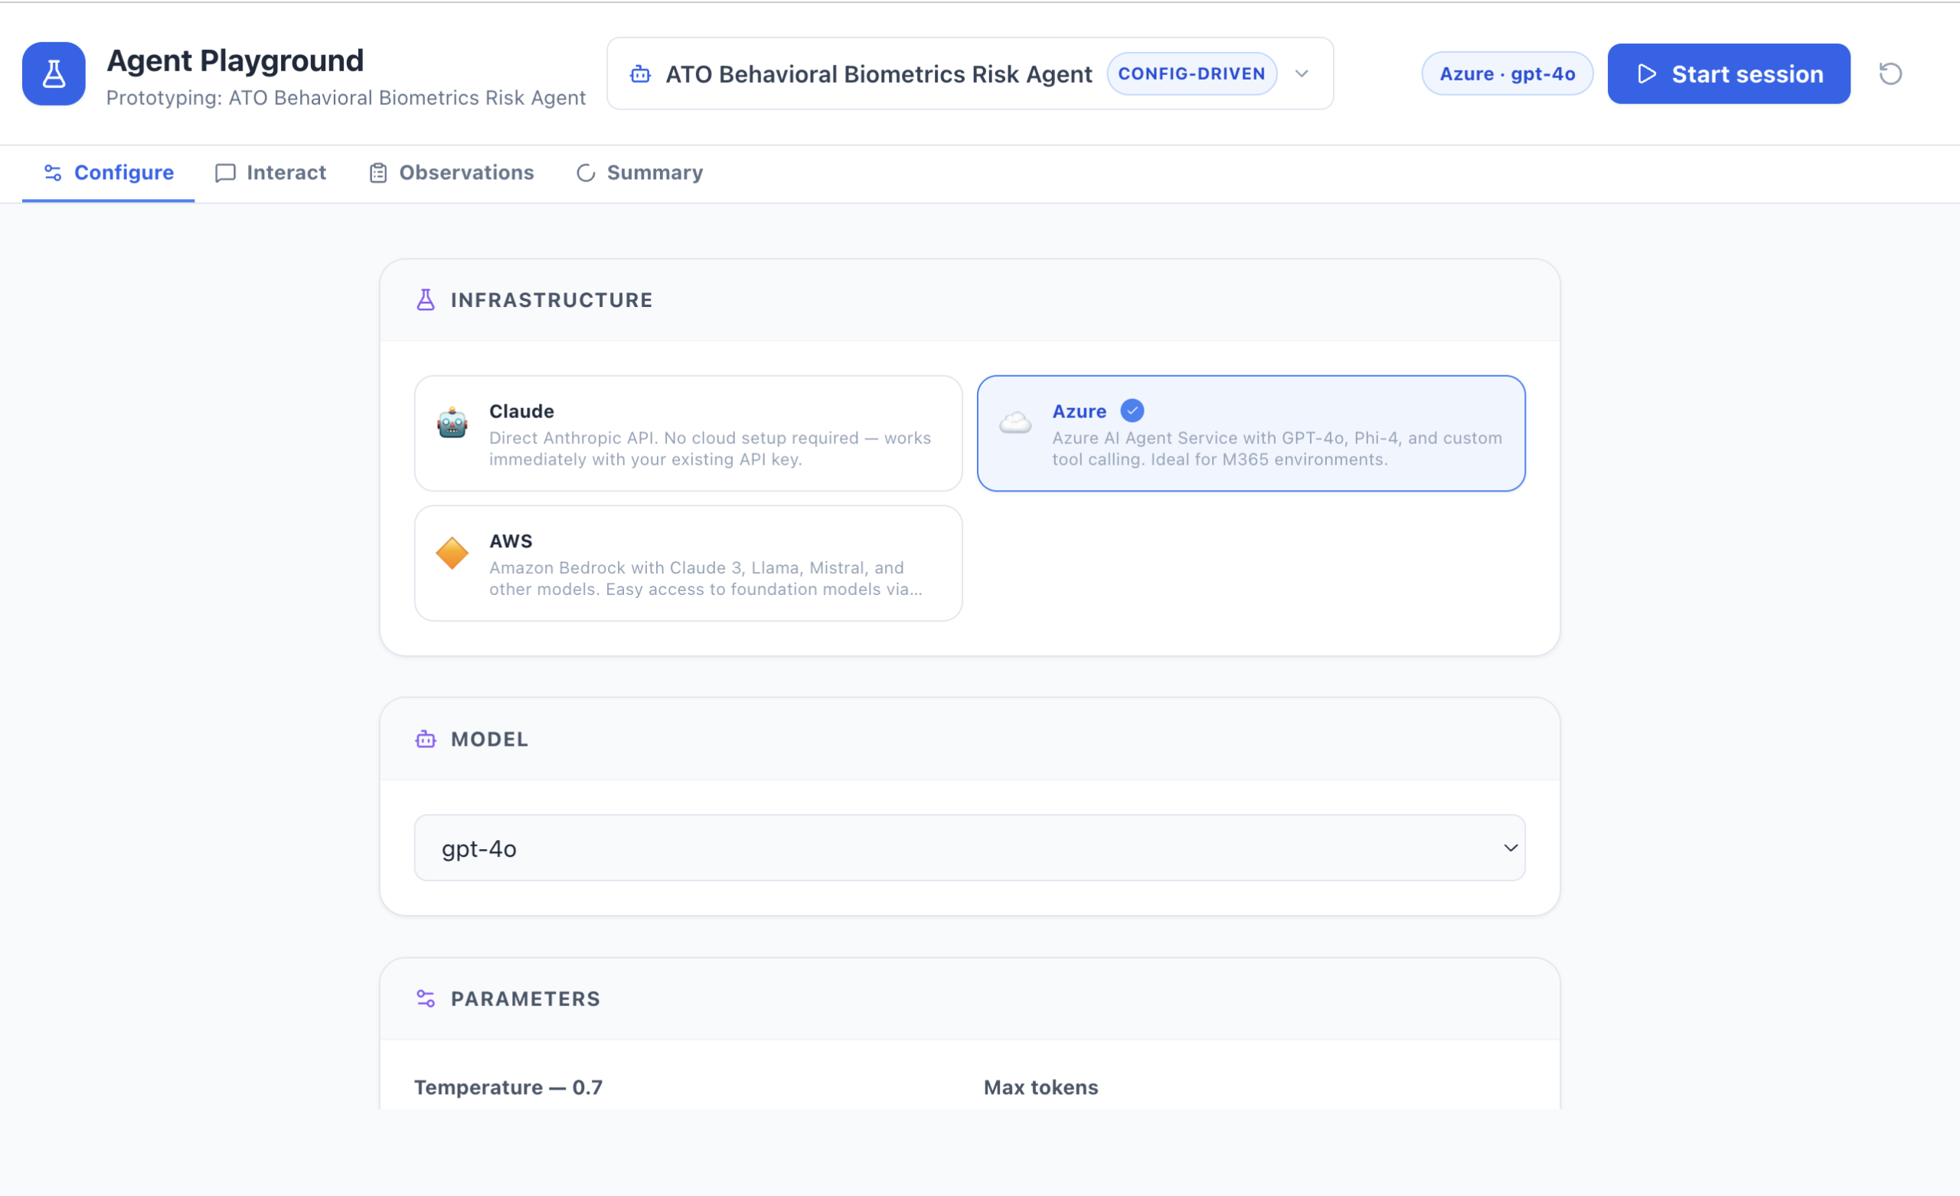The image size is (1960, 1196).
Task: Start session with the blue button
Action: [x=1729, y=74]
